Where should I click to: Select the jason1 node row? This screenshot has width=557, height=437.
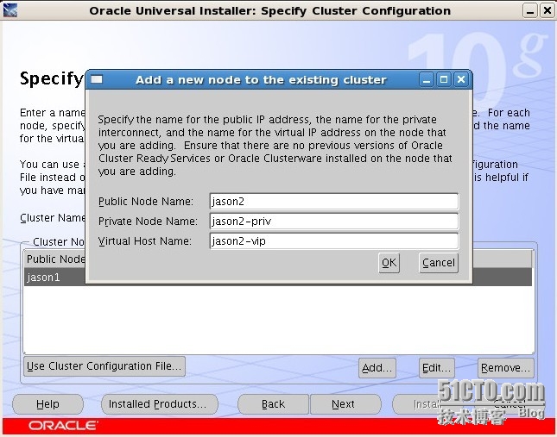pos(278,278)
